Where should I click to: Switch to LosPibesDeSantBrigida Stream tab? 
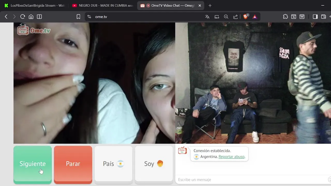point(35,5)
